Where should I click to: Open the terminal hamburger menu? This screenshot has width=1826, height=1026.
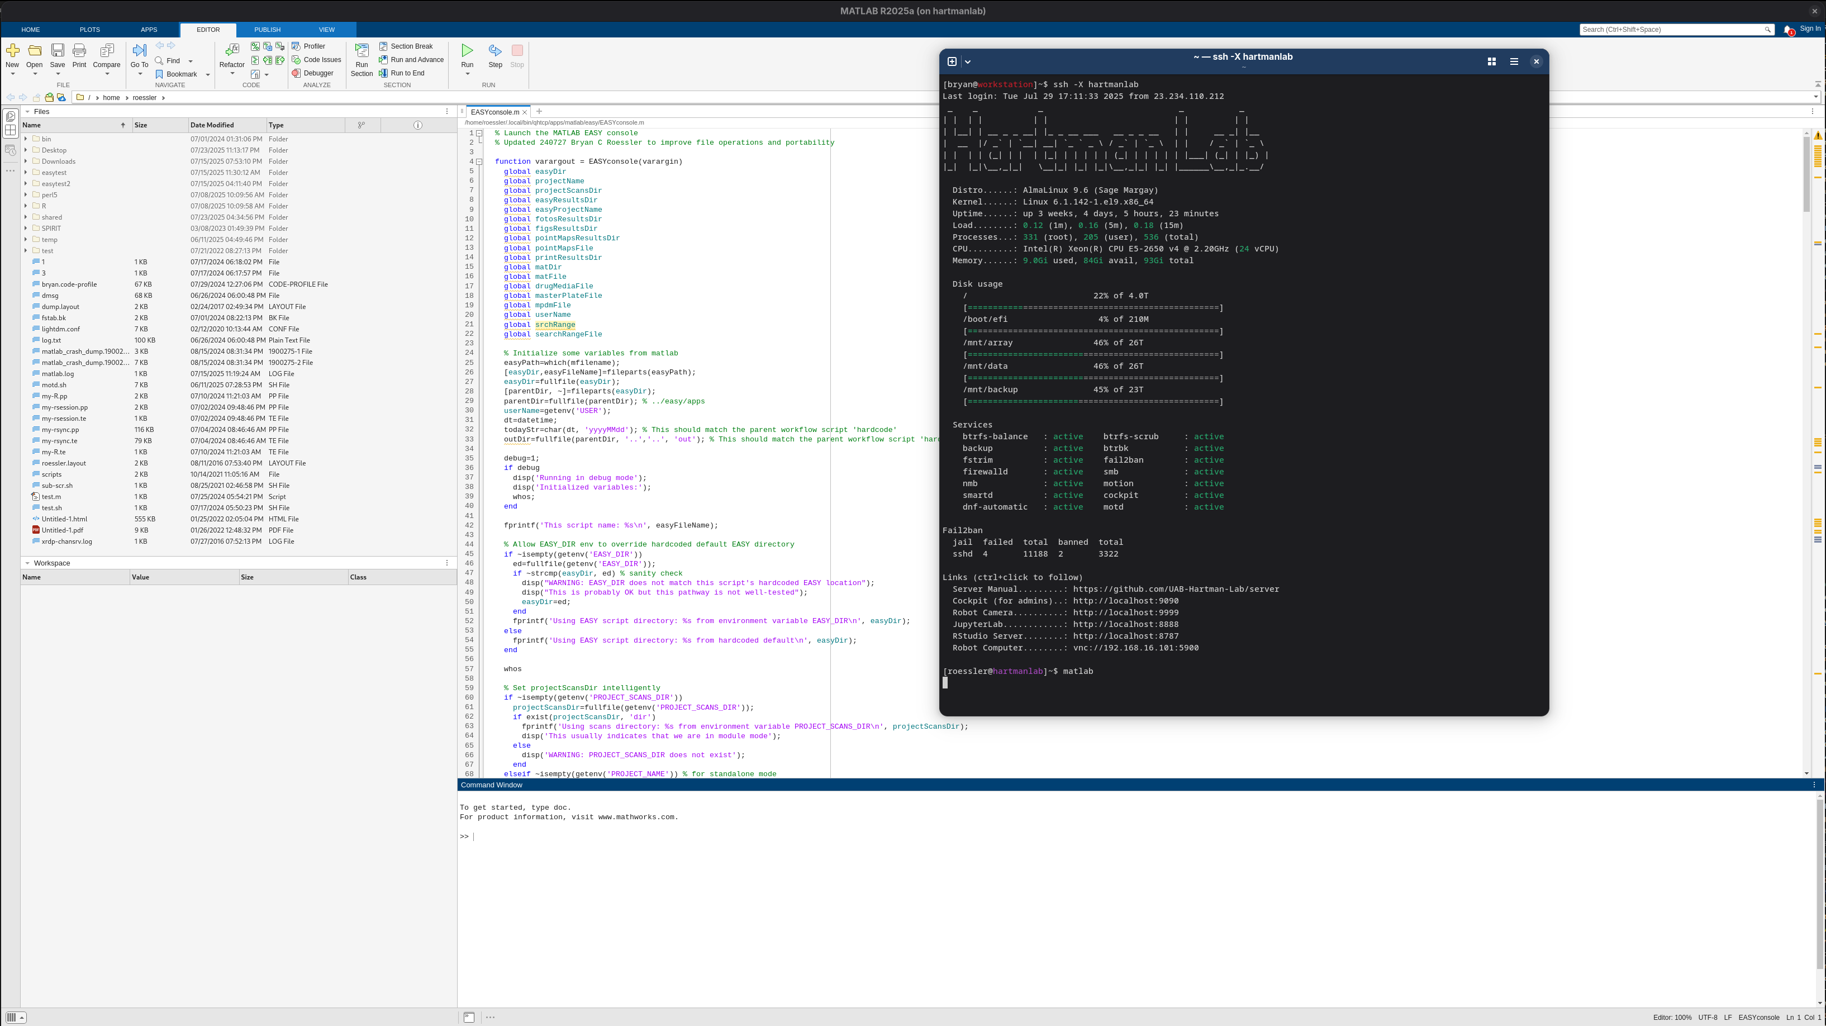[x=1514, y=61]
